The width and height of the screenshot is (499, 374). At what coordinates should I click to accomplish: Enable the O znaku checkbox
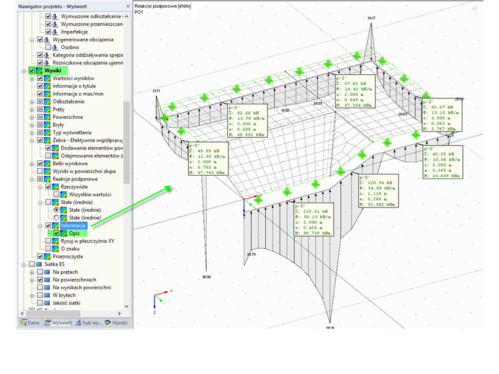tap(48, 249)
